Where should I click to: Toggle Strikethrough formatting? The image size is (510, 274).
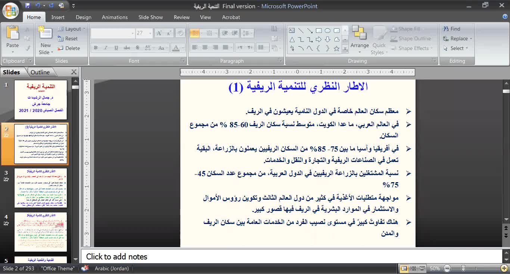coord(127,48)
